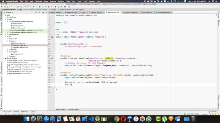Screen dimensions: 220x123
Task: Click the highlighted inflater parameter in code
Action: click(x=109, y=58)
